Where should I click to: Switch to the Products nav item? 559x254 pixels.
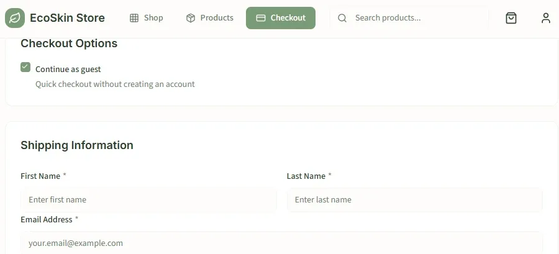210,18
